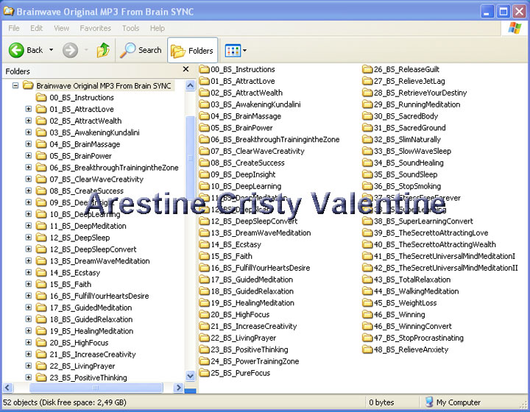Expand 05_BS_BrainPower tree node
530x412 pixels.
pos(29,156)
